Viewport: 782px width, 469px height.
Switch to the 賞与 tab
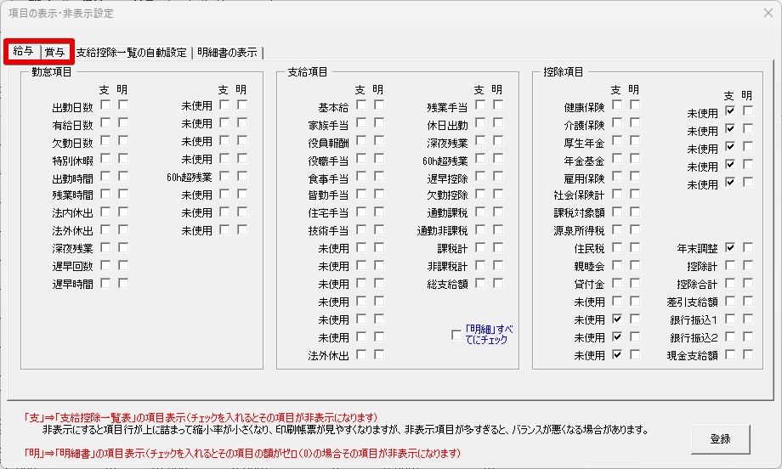pos(54,52)
